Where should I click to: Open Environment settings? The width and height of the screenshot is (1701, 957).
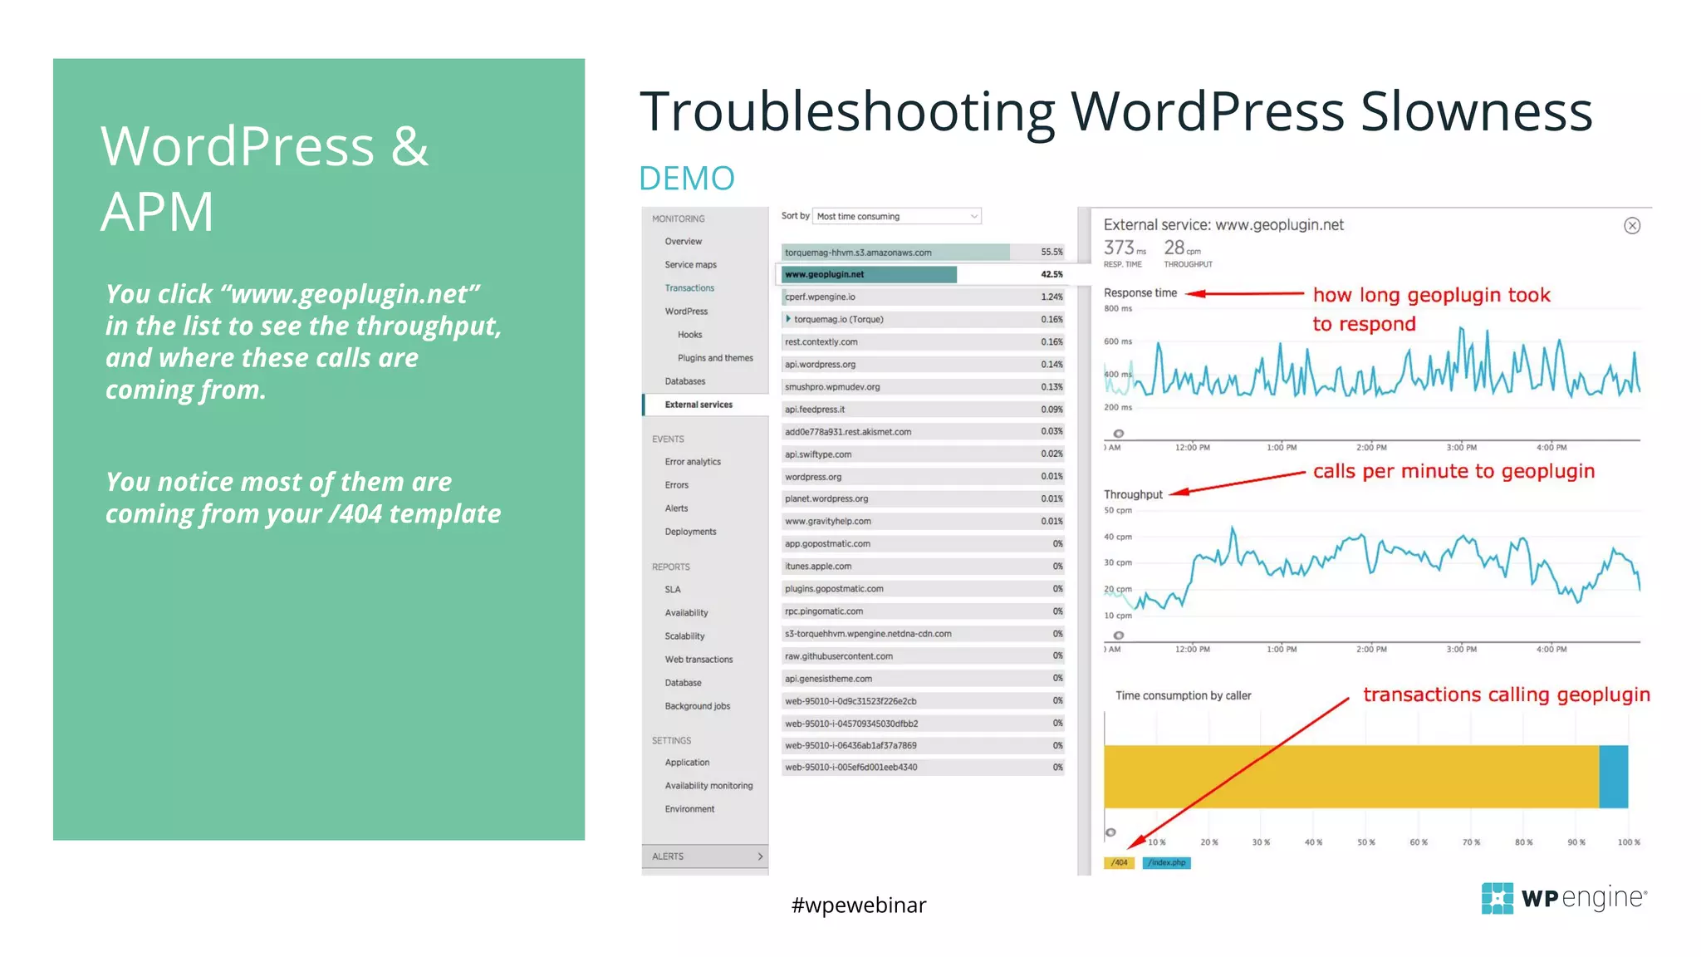point(689,809)
